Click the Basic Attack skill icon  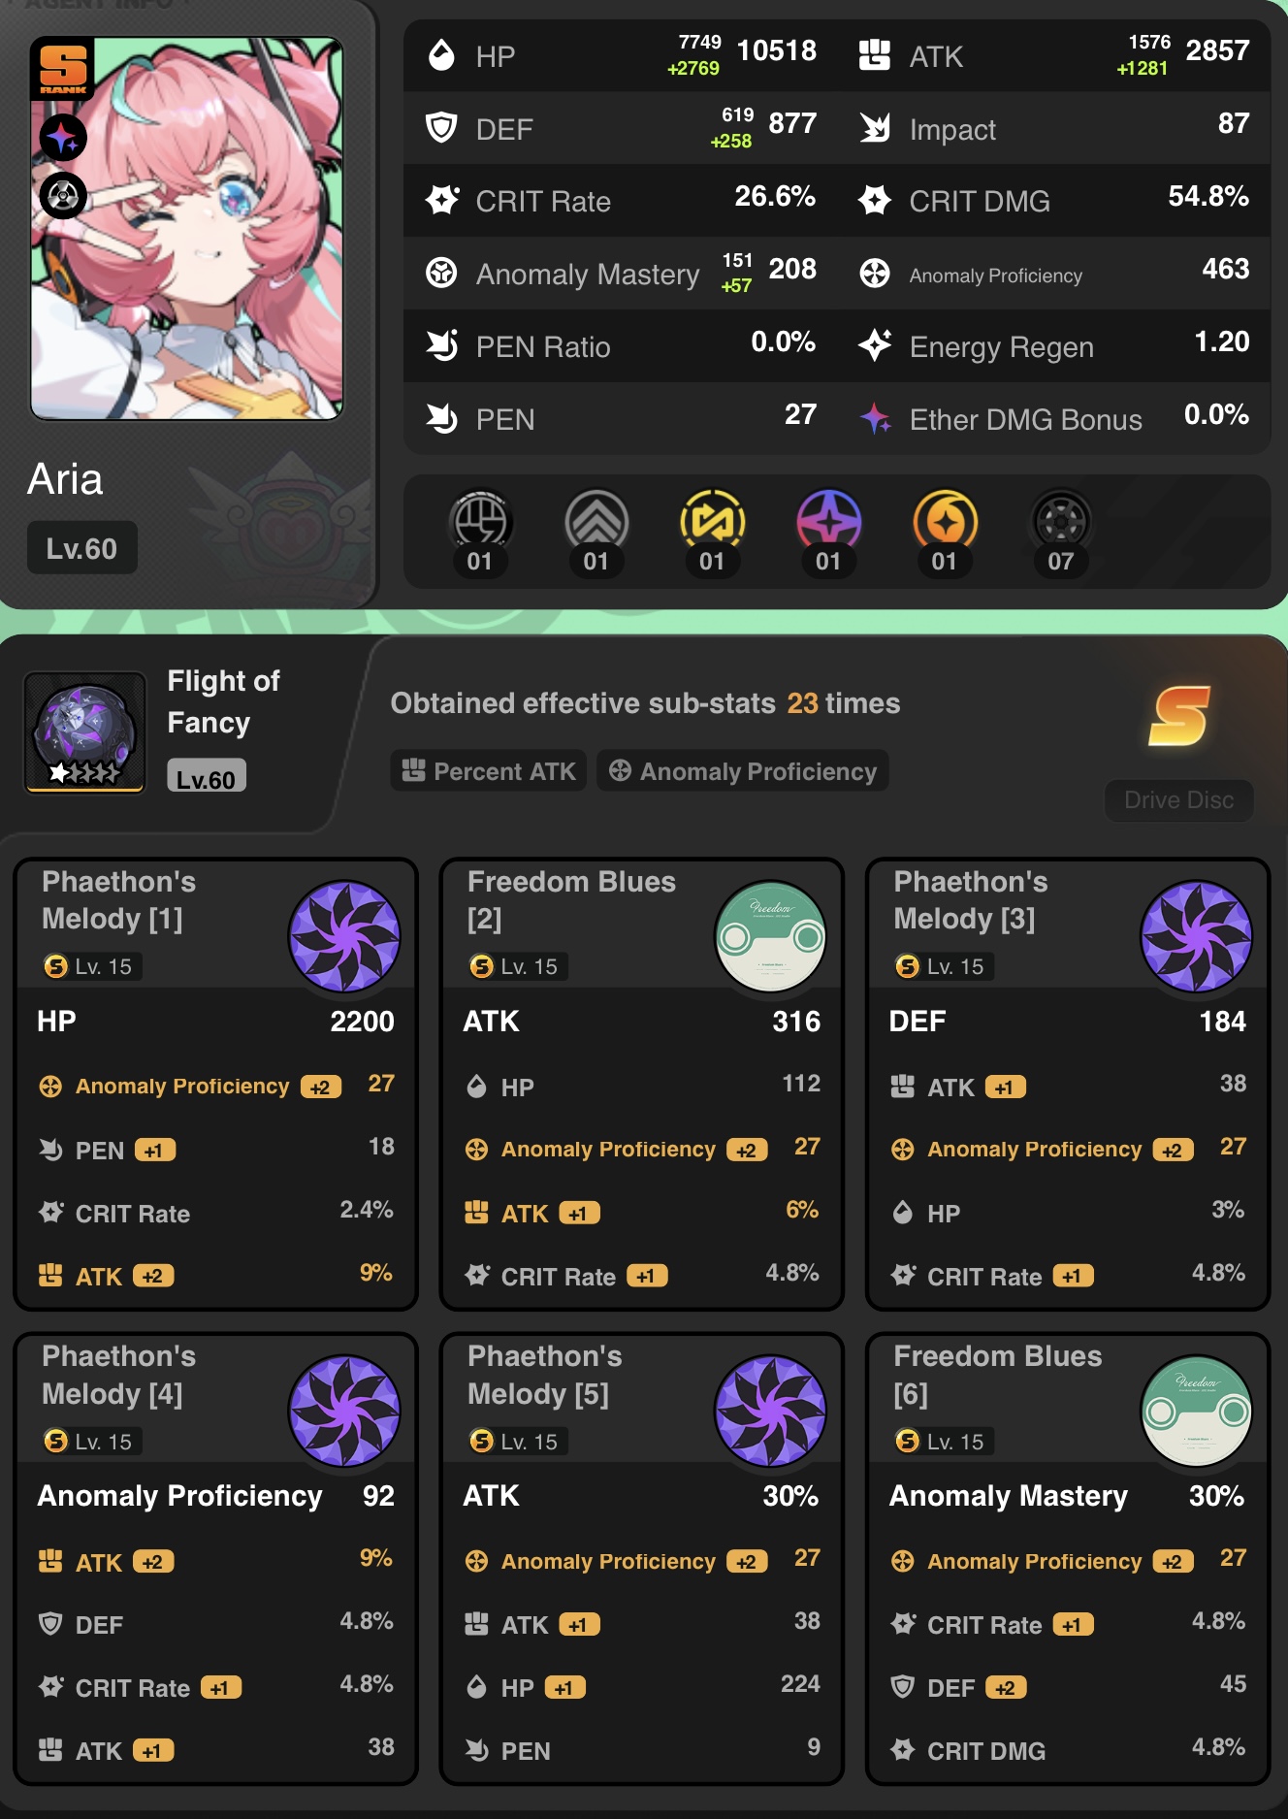pyautogui.click(x=480, y=523)
